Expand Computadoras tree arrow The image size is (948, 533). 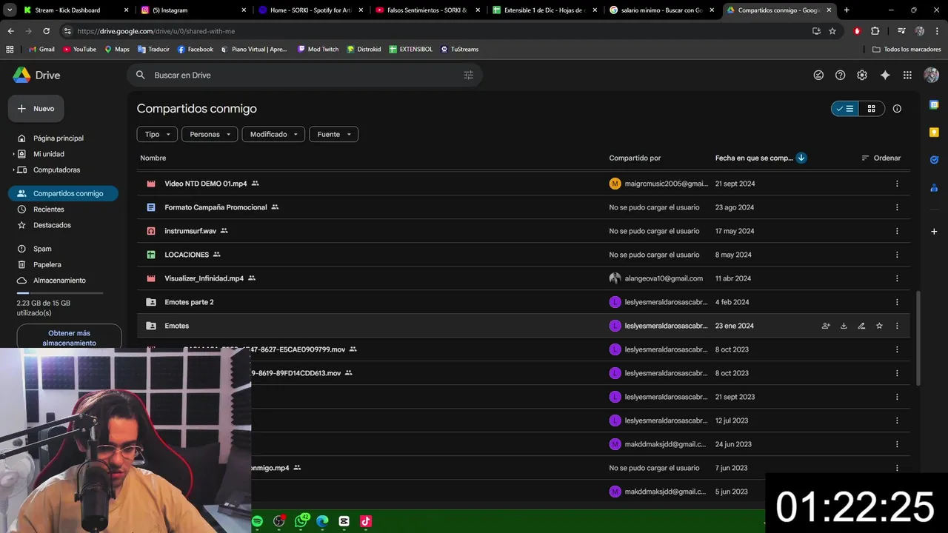[x=13, y=170]
